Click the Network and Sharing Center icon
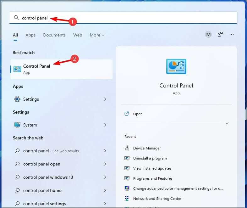Viewport: 247px width, 208px height. click(127, 198)
